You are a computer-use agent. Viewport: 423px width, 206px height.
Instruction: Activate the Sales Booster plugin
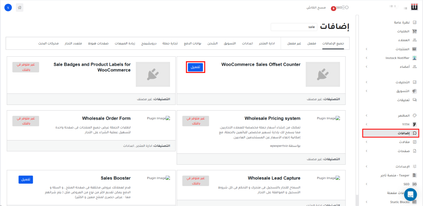coord(26,180)
